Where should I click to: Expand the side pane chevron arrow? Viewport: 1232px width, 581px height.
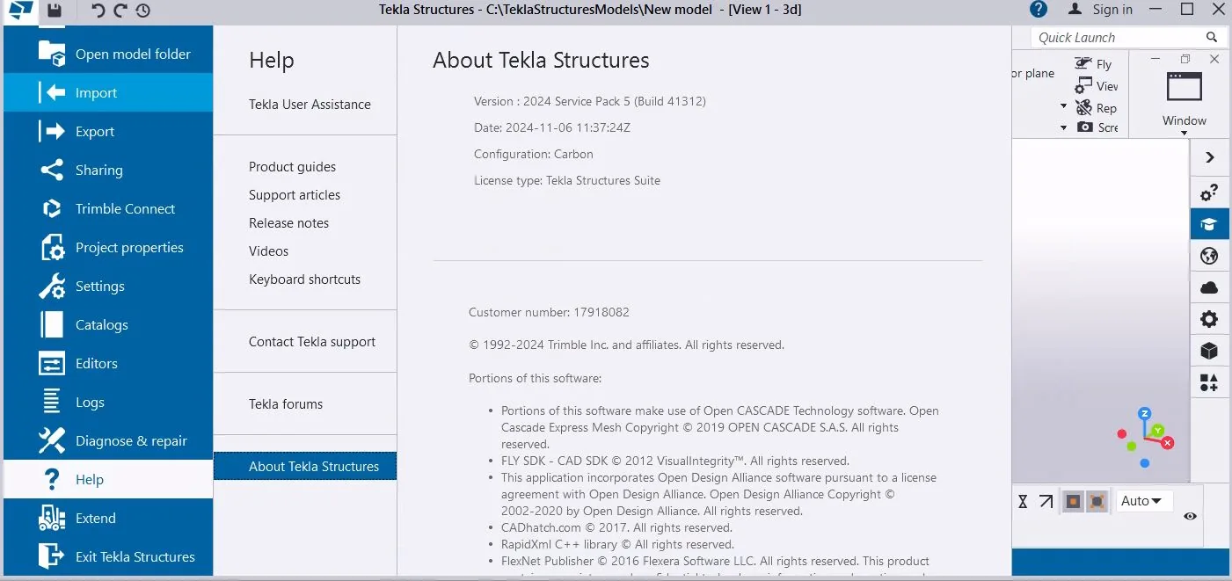point(1209,157)
